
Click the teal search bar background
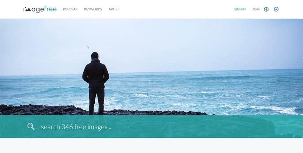193,127
